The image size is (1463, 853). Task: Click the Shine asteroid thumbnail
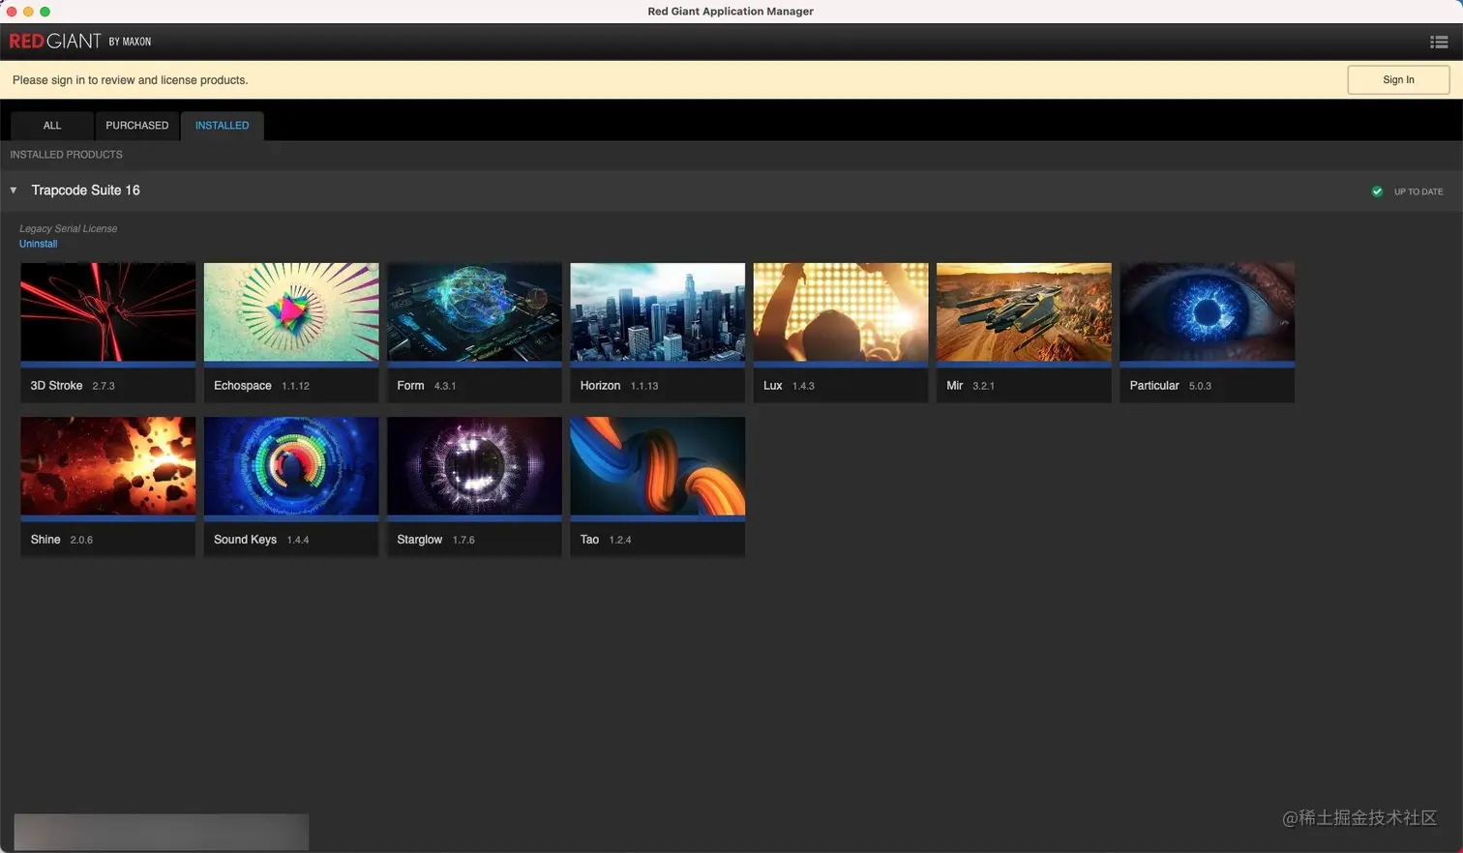click(x=107, y=466)
